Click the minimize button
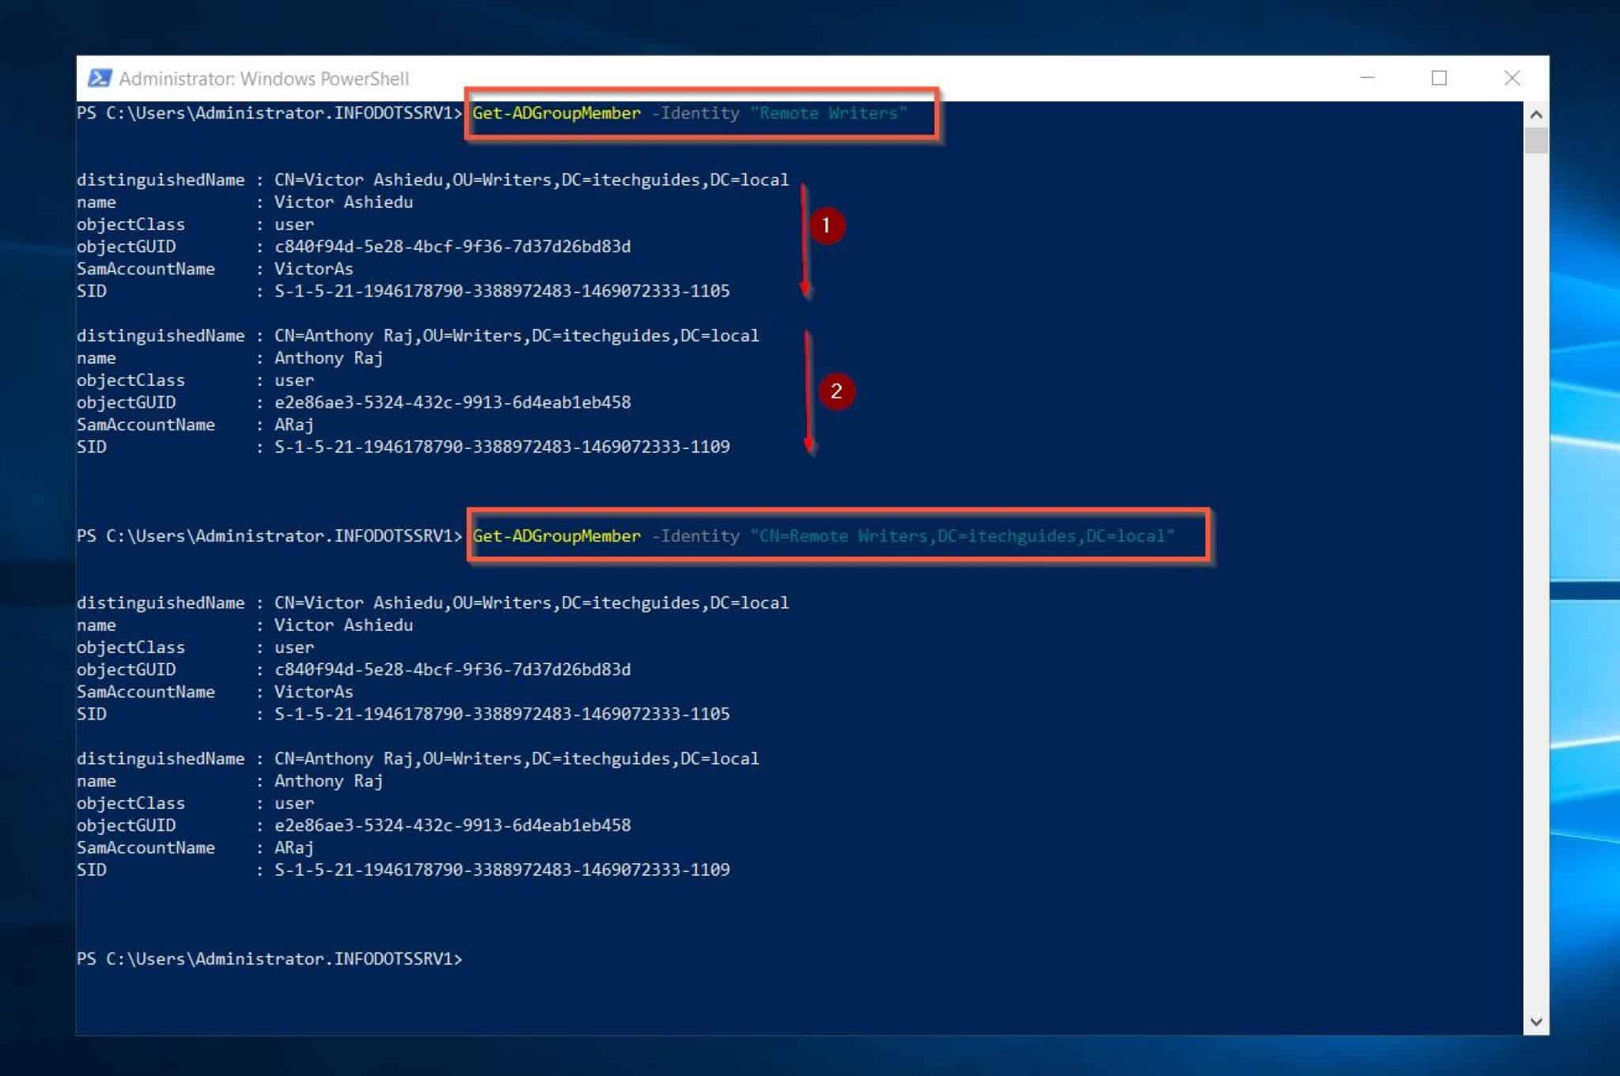 coord(1366,78)
